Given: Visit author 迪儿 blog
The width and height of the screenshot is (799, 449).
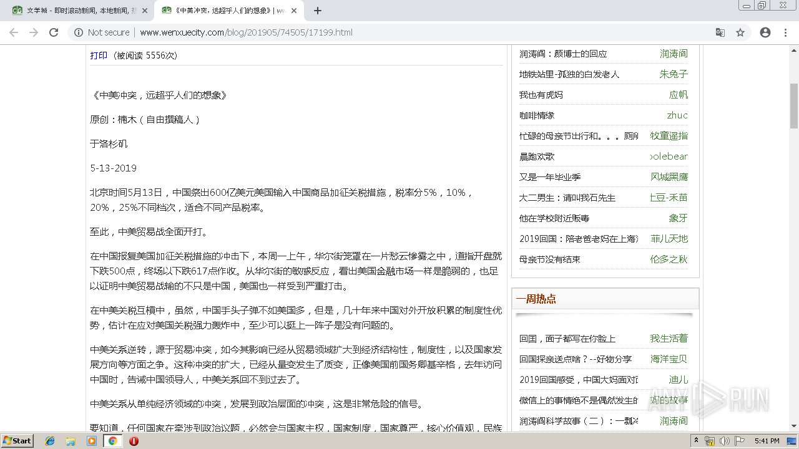Looking at the screenshot, I should click(x=679, y=380).
